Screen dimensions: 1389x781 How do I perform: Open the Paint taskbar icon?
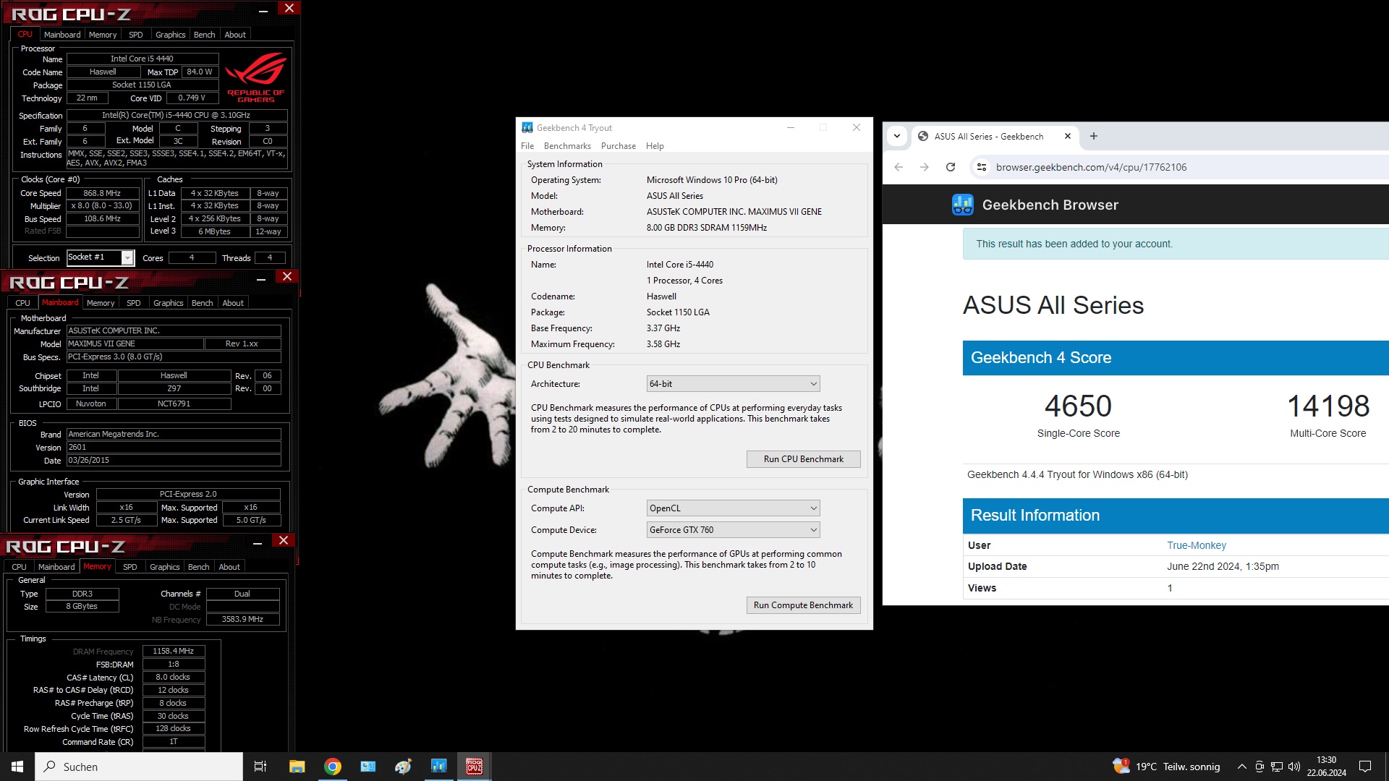coord(403,767)
